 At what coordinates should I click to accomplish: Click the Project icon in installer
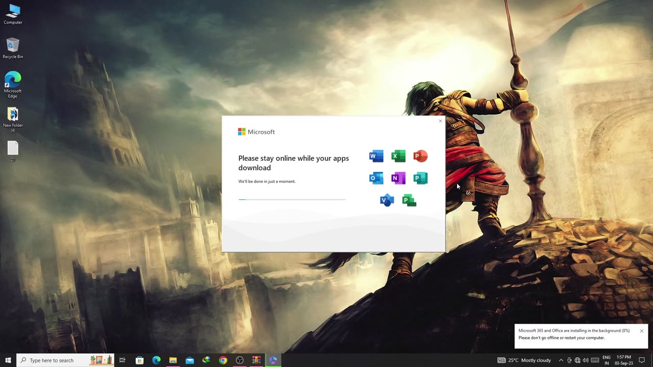pyautogui.click(x=409, y=200)
